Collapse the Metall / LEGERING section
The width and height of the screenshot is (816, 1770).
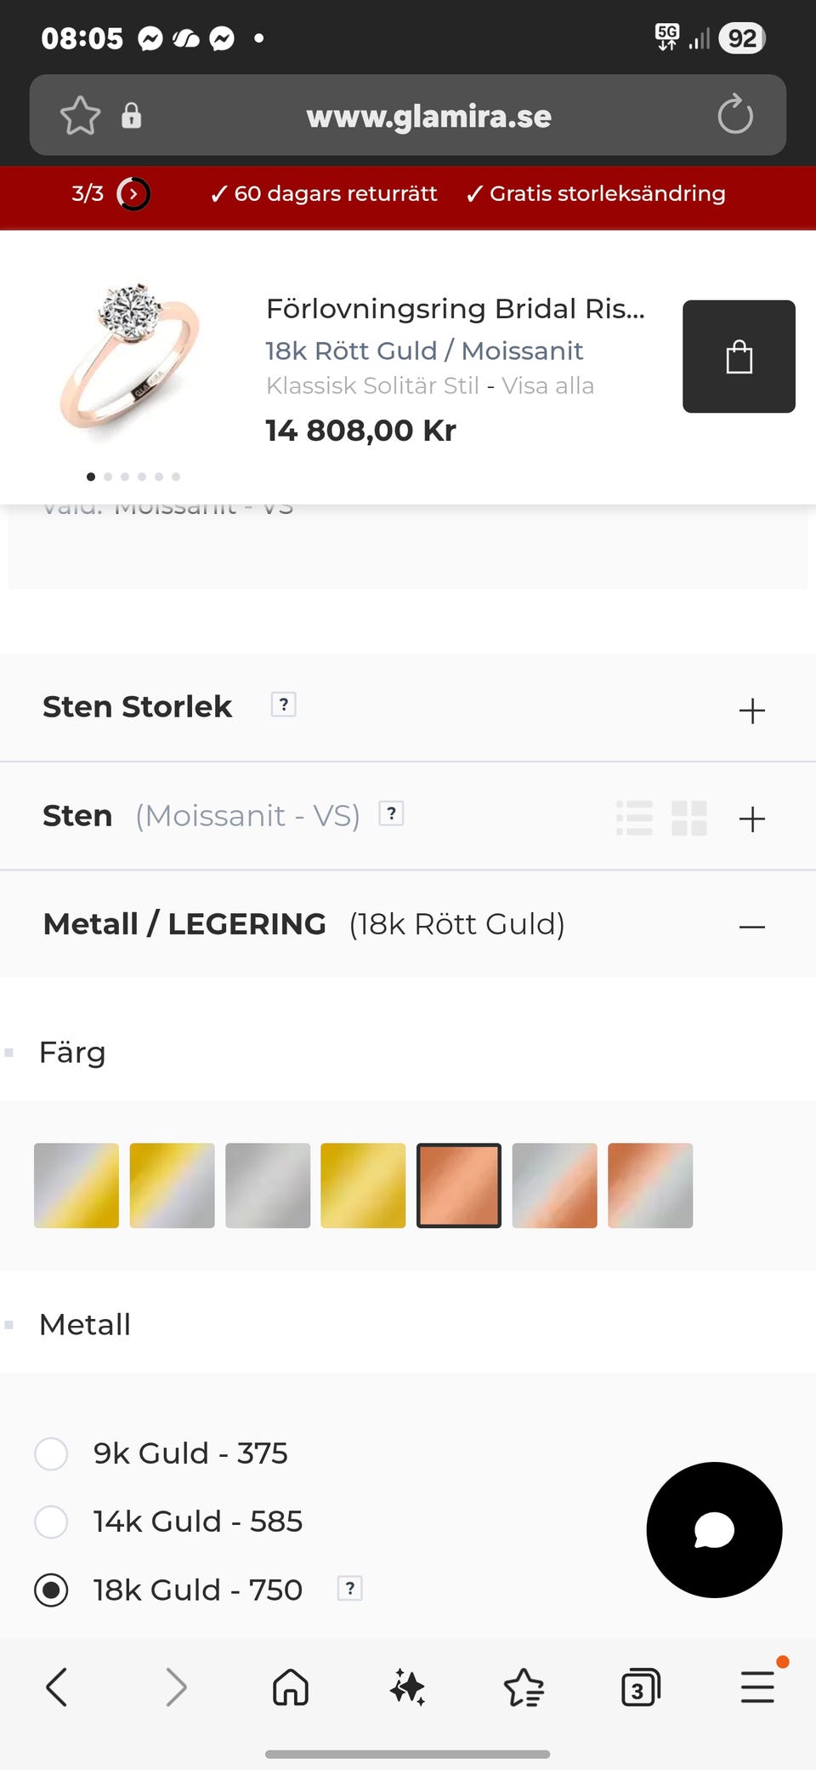(752, 926)
